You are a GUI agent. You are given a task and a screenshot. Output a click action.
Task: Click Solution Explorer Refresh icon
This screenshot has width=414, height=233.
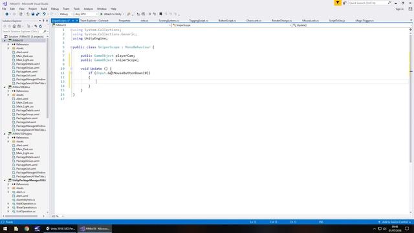[x=40, y=26]
